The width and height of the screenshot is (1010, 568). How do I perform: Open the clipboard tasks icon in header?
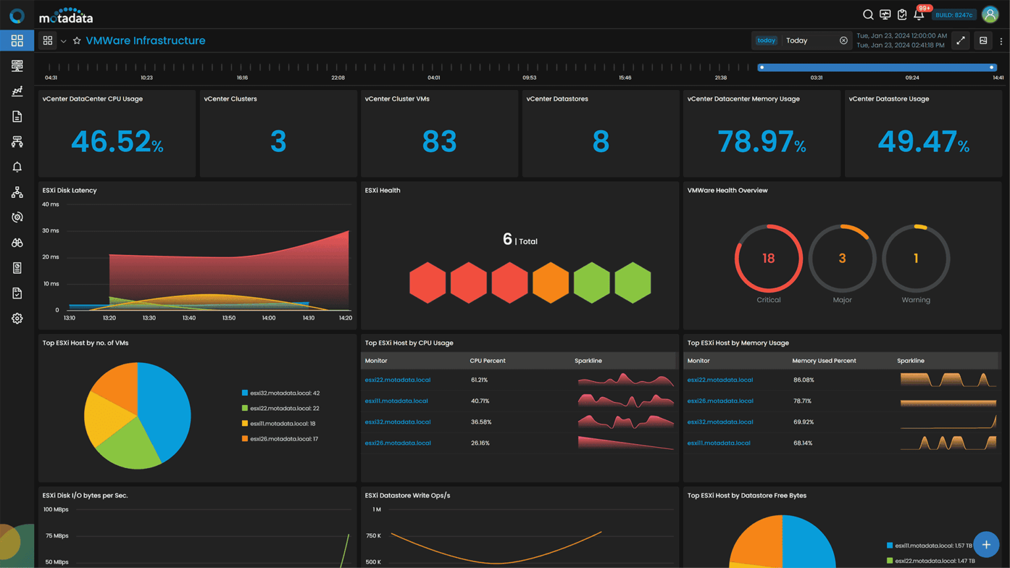902,14
